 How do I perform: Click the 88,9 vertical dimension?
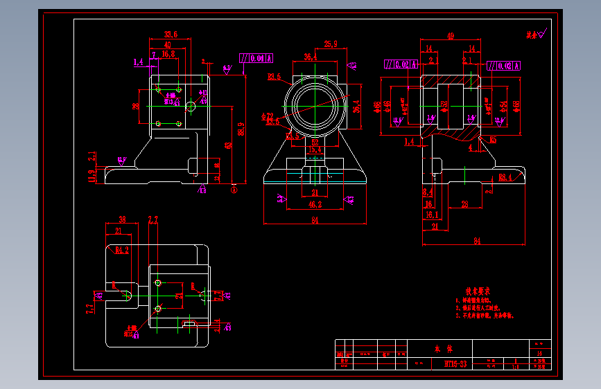tap(241, 129)
